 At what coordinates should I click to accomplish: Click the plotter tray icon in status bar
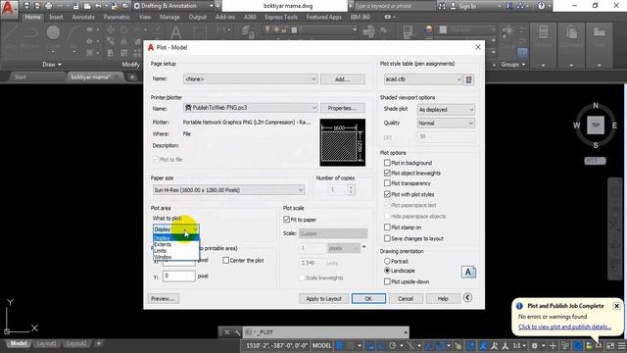[599, 345]
